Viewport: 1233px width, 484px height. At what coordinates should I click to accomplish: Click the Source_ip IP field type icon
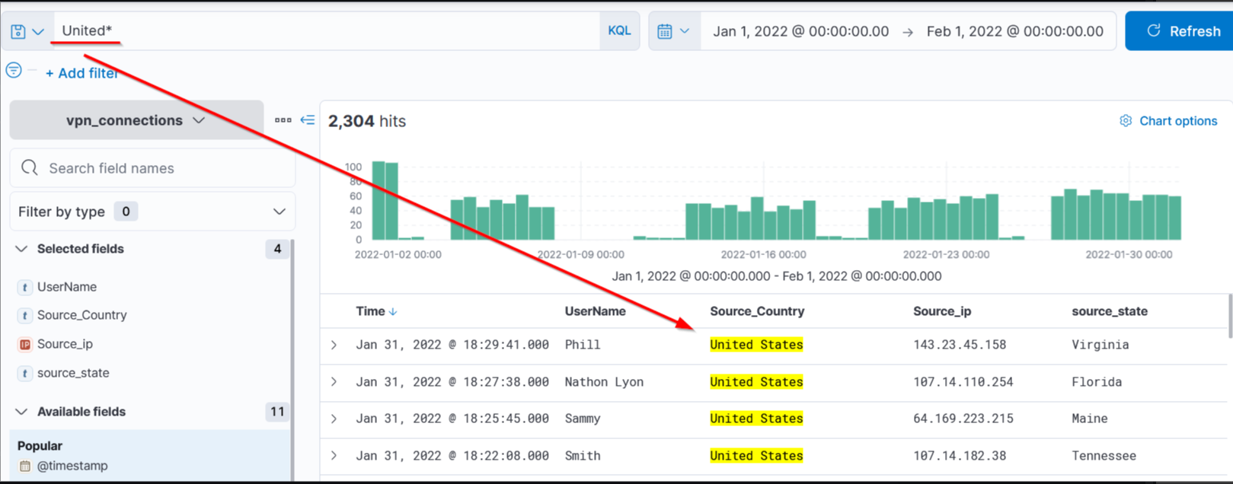pos(25,345)
